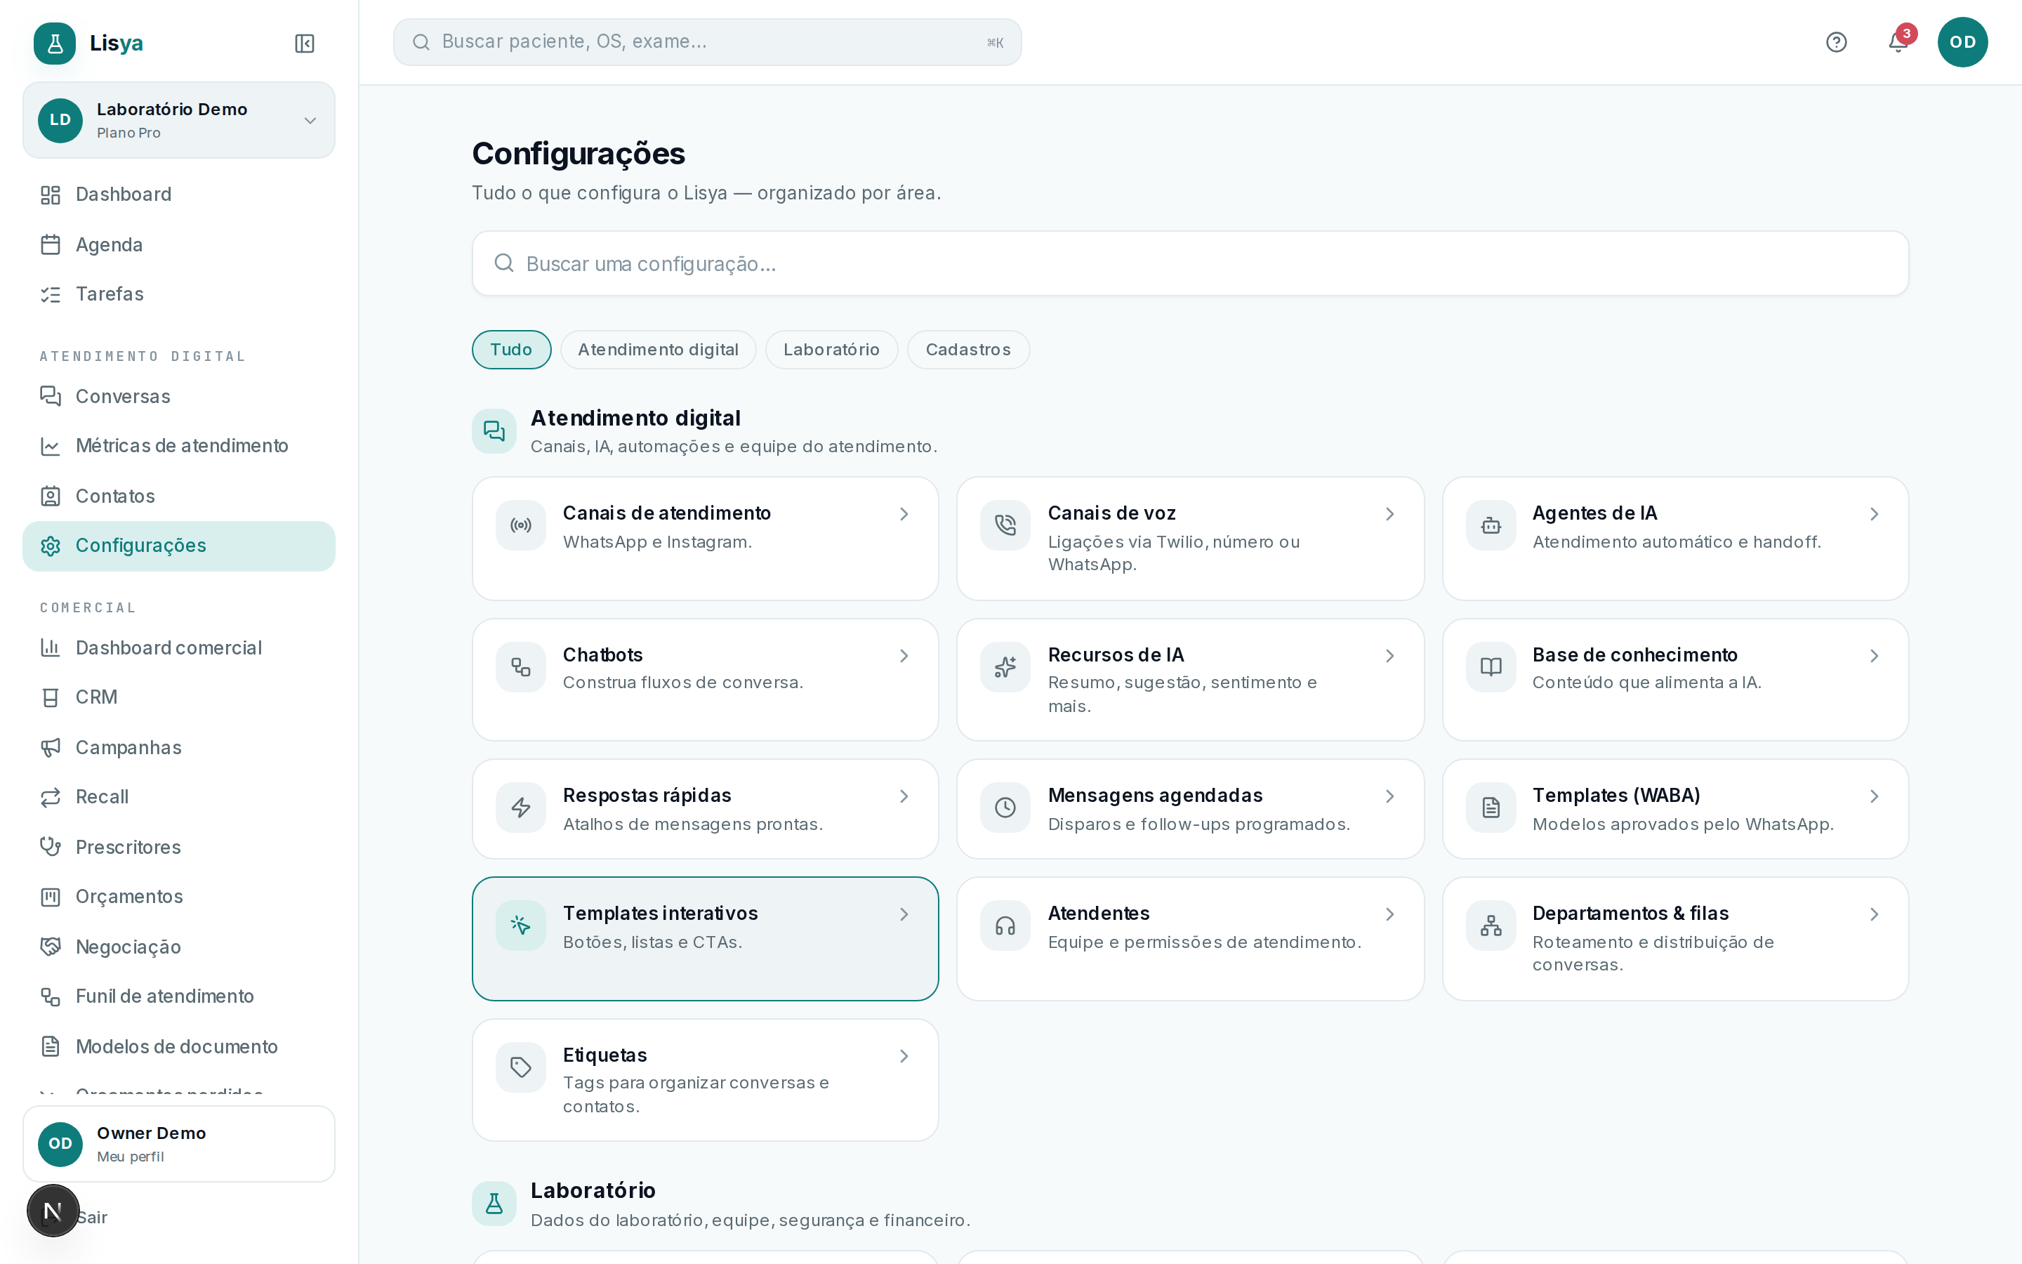
Task: Open Canais de atendimento card chevron
Action: [x=904, y=514]
